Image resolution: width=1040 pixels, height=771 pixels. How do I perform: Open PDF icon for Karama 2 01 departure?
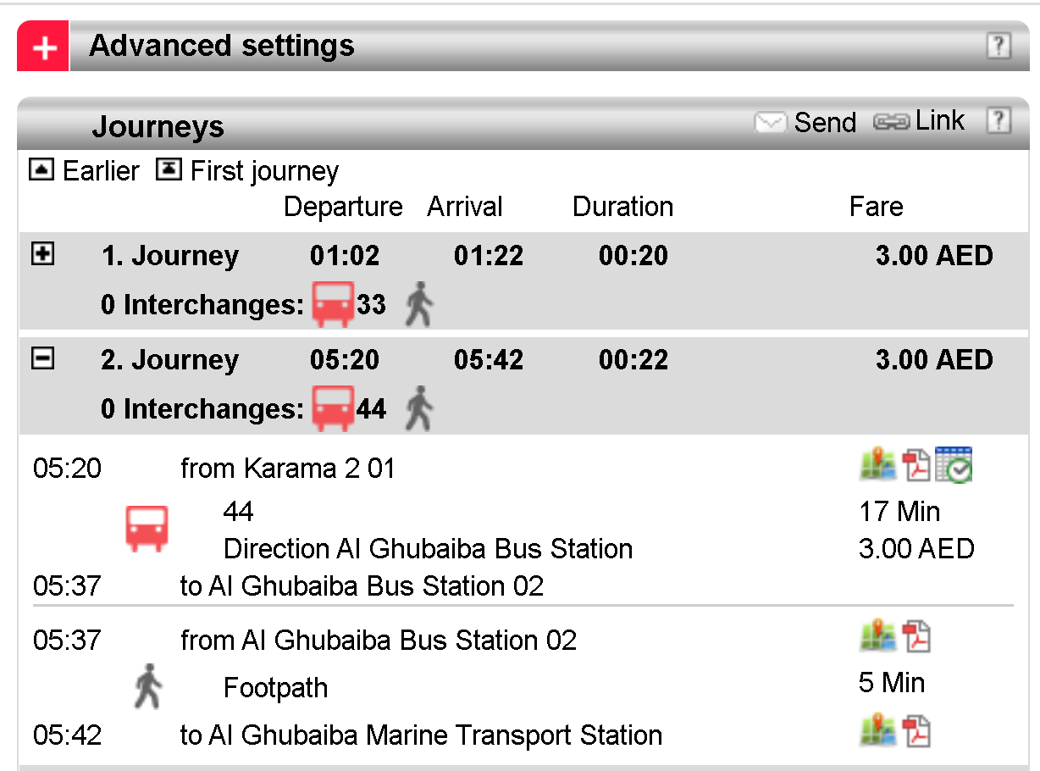point(916,465)
